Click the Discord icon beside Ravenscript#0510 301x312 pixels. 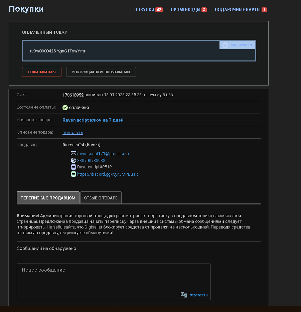[73, 167]
